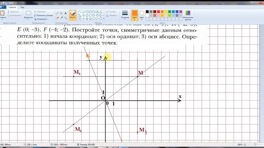Pick the black color swatch
The width and height of the screenshot is (264, 148).
click(x=147, y=12)
